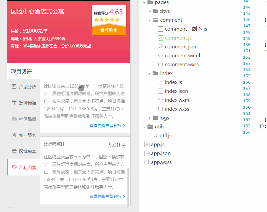The width and height of the screenshot is (267, 212).
Task: Click the JN icon of index.json
Action: tap(160, 91)
